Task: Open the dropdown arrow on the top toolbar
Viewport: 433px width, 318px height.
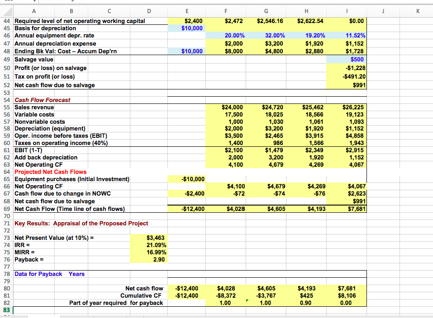Action: click(x=34, y=1)
